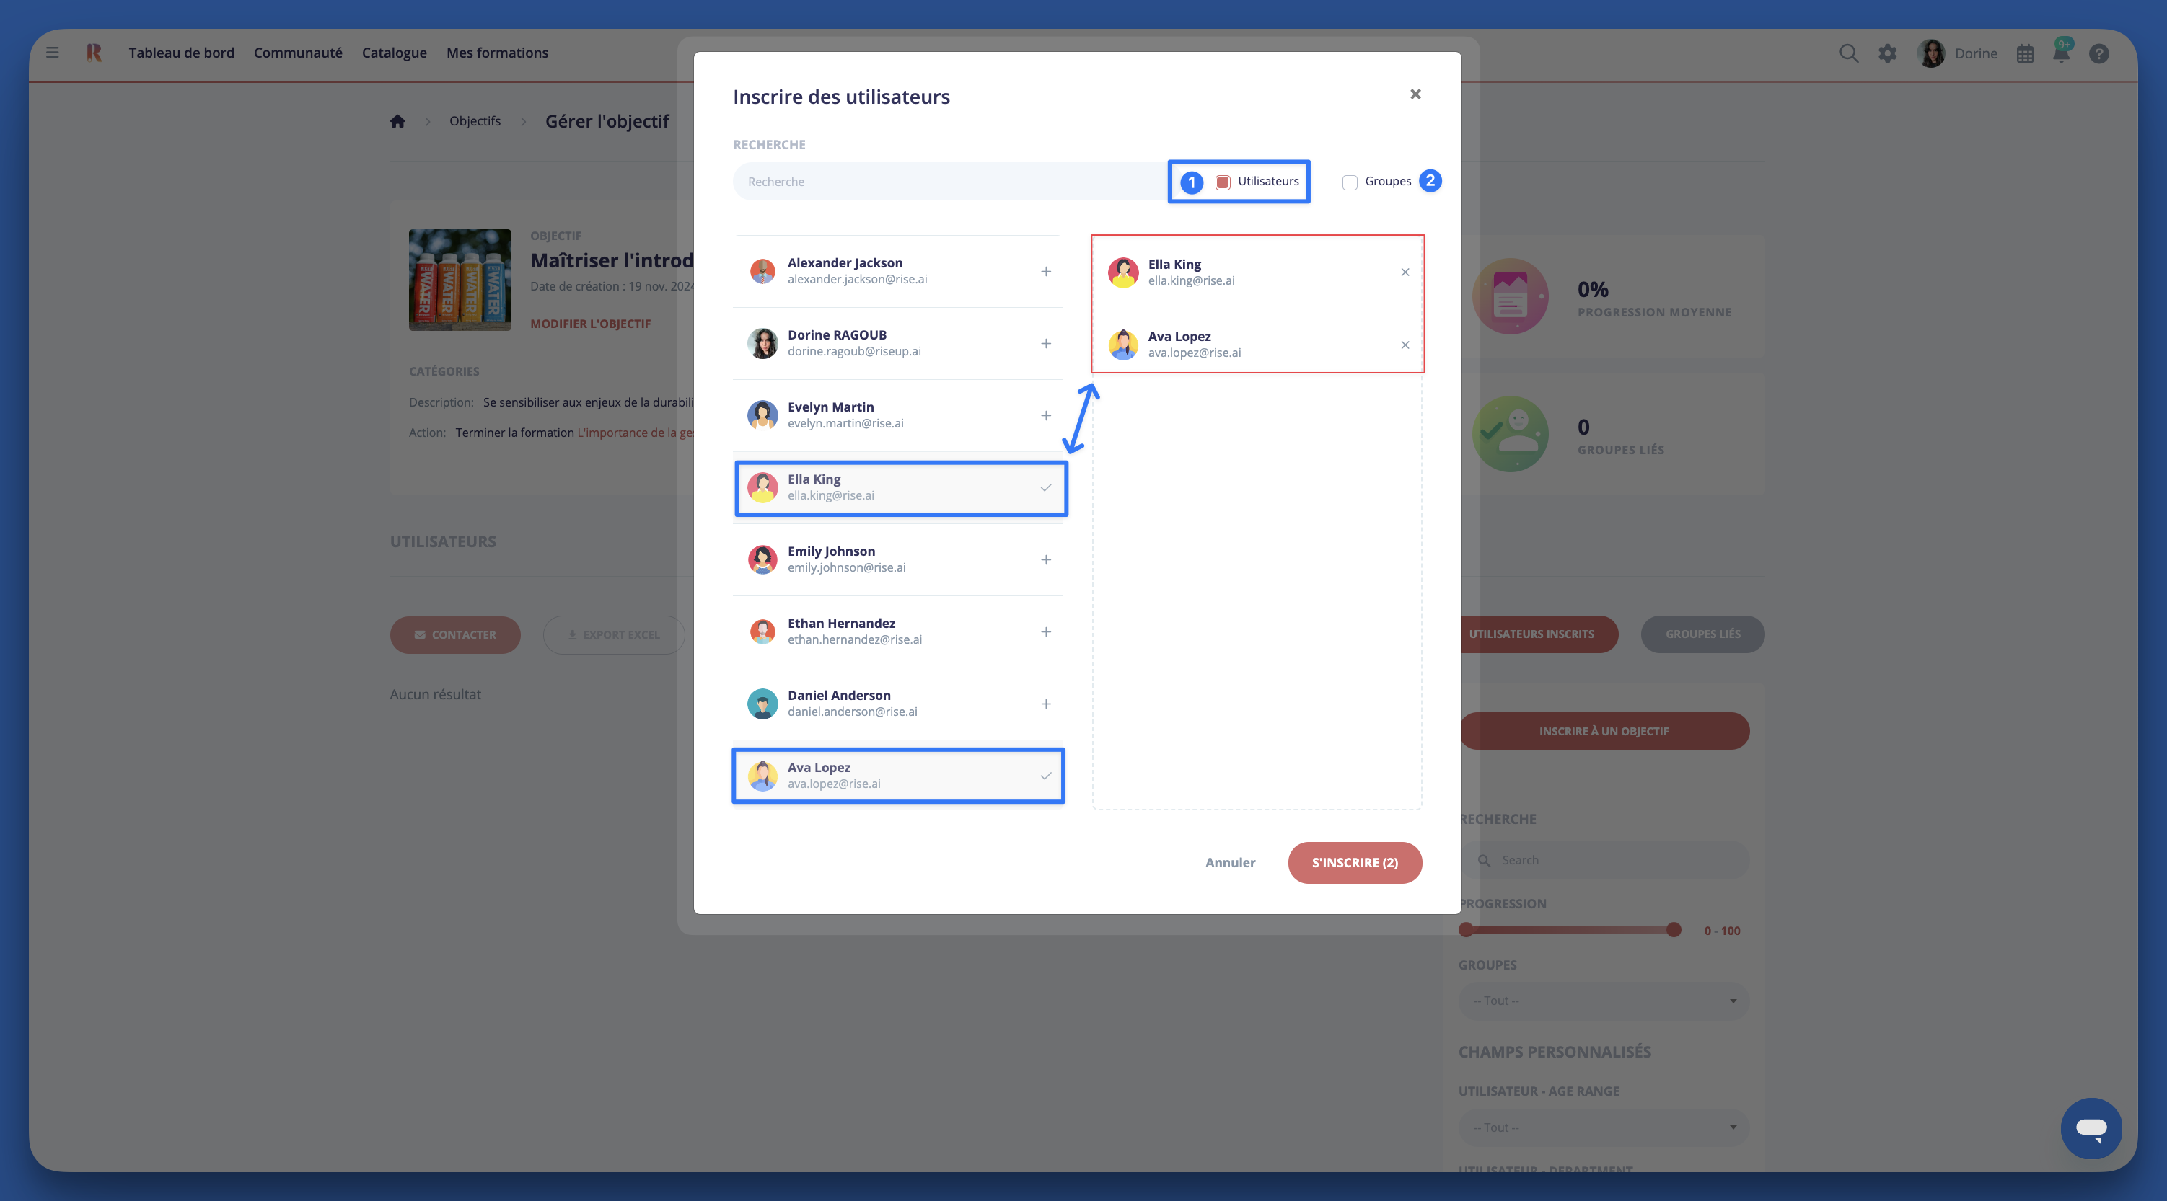Click the Rise Up logo icon
The height and width of the screenshot is (1201, 2167).
click(94, 52)
